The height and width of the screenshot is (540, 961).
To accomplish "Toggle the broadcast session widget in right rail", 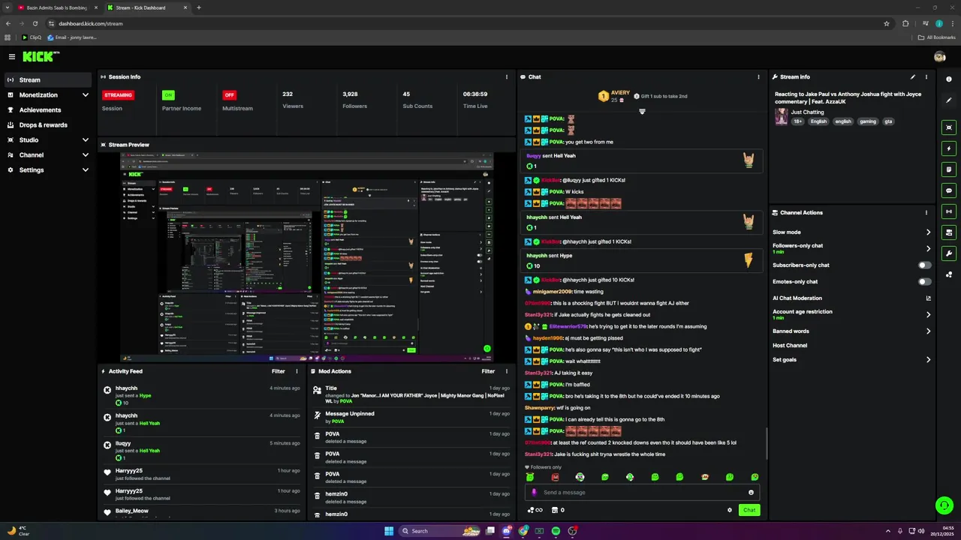I will [949, 211].
